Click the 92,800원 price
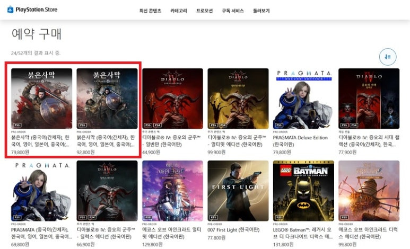410x249 pixels. (85, 152)
